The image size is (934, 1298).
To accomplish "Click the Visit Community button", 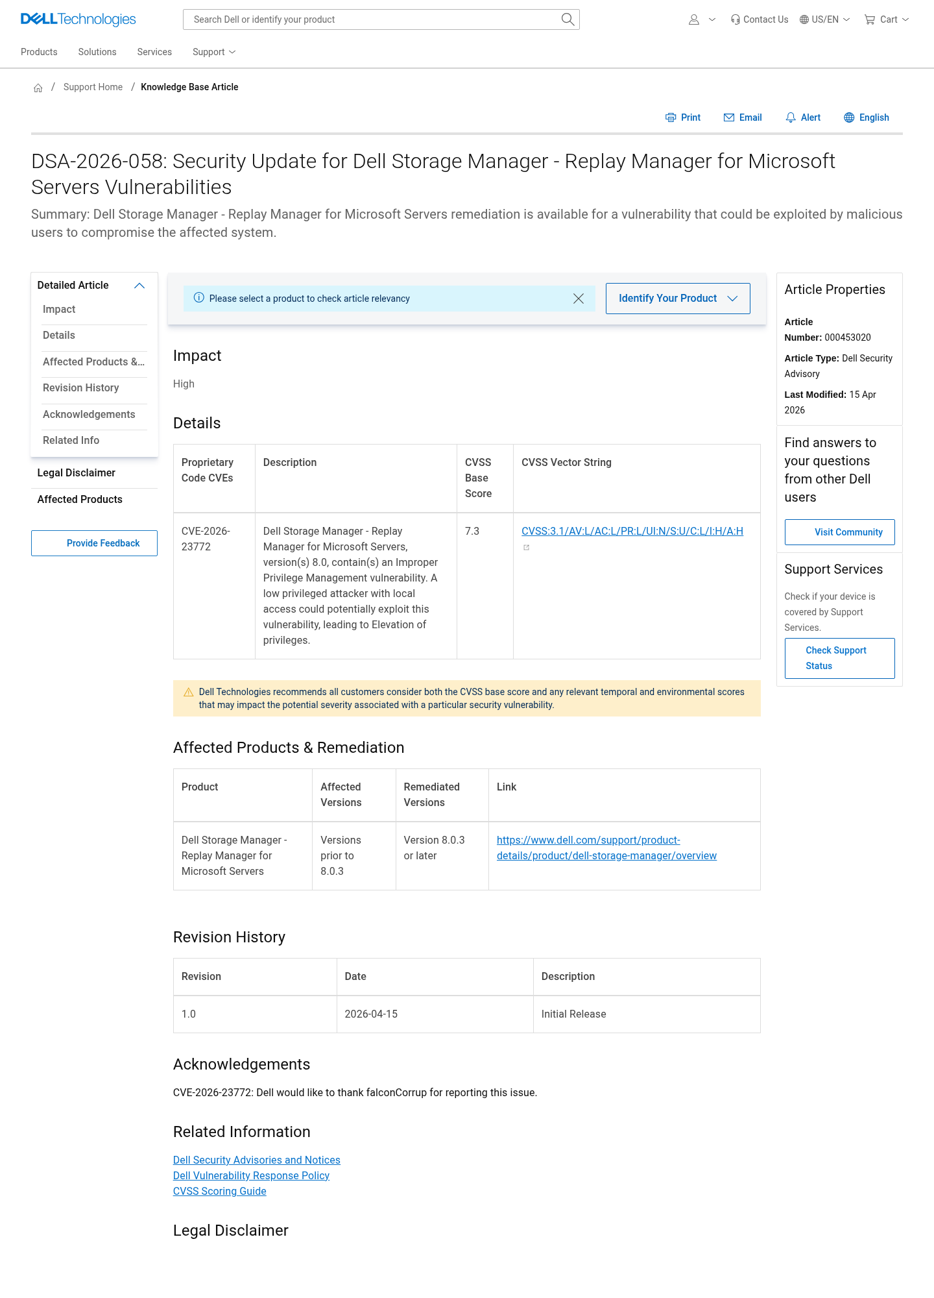I will (839, 532).
